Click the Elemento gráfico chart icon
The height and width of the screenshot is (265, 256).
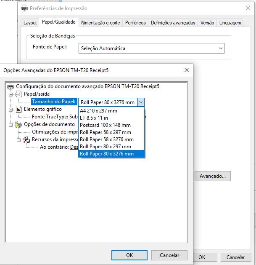tap(18, 109)
